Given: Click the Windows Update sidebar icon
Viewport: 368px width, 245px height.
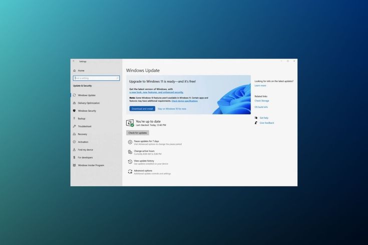Looking at the screenshot, I should tap(74, 95).
